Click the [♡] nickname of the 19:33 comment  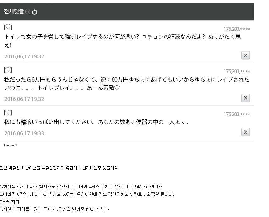pyautogui.click(x=8, y=112)
